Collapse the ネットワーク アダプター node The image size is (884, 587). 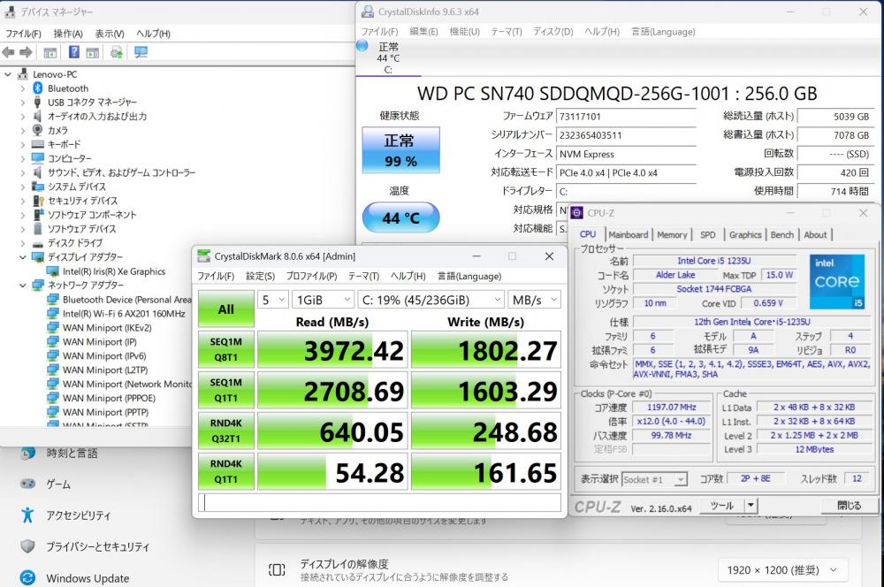click(x=23, y=286)
